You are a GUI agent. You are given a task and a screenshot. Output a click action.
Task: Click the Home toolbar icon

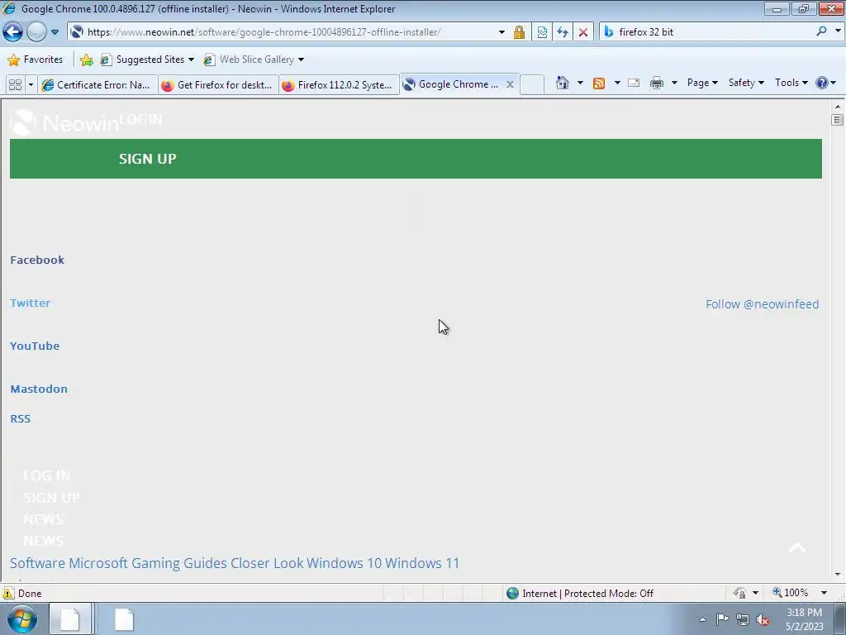coord(562,83)
